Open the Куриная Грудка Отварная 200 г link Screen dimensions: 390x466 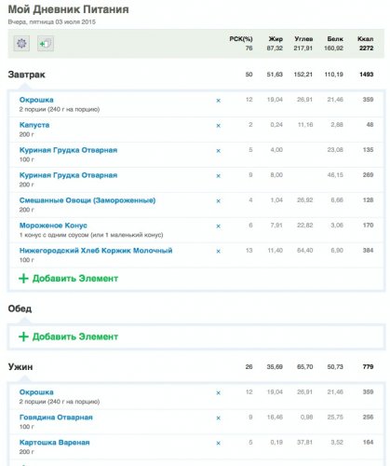[x=68, y=175]
